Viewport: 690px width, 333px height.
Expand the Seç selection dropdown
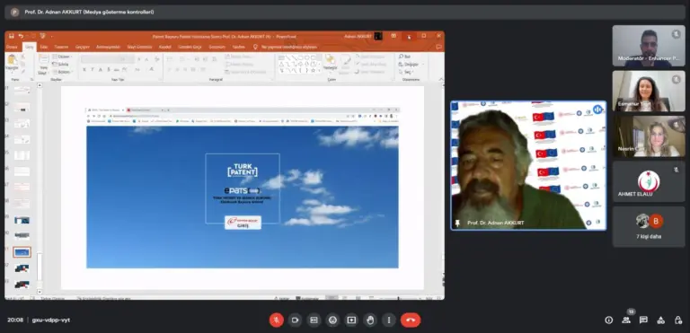pos(406,72)
